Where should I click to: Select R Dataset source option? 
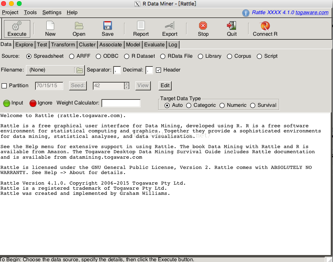coord(126,56)
